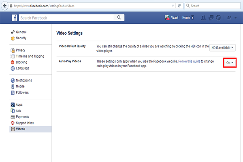This screenshot has width=243, height=162.
Task: Click the Apps icon in sidebar
Action: click(x=13, y=105)
